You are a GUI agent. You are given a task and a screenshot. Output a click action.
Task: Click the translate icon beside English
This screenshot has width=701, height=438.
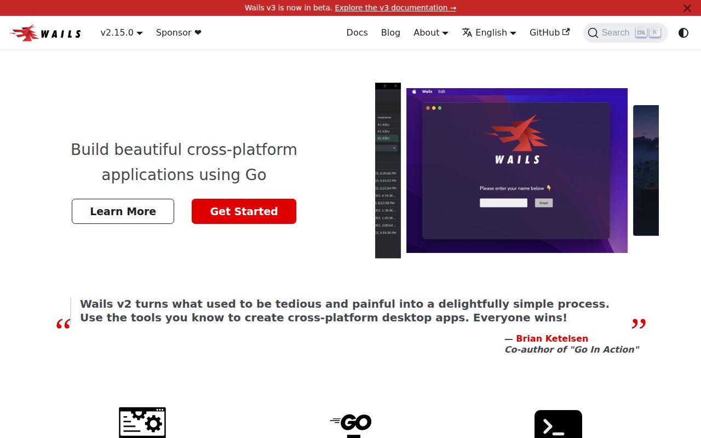pos(467,33)
